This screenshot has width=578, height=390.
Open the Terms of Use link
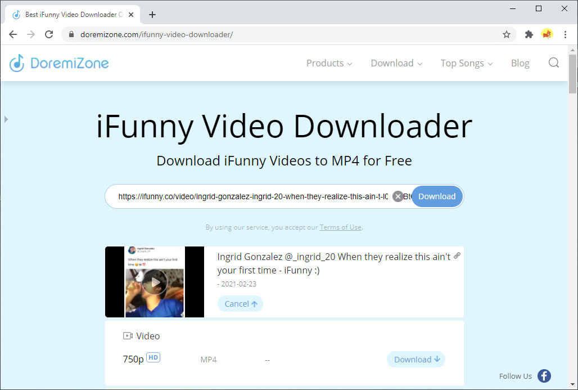(x=340, y=227)
